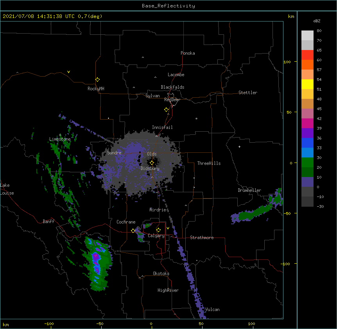Click the Banff label

click(48, 222)
